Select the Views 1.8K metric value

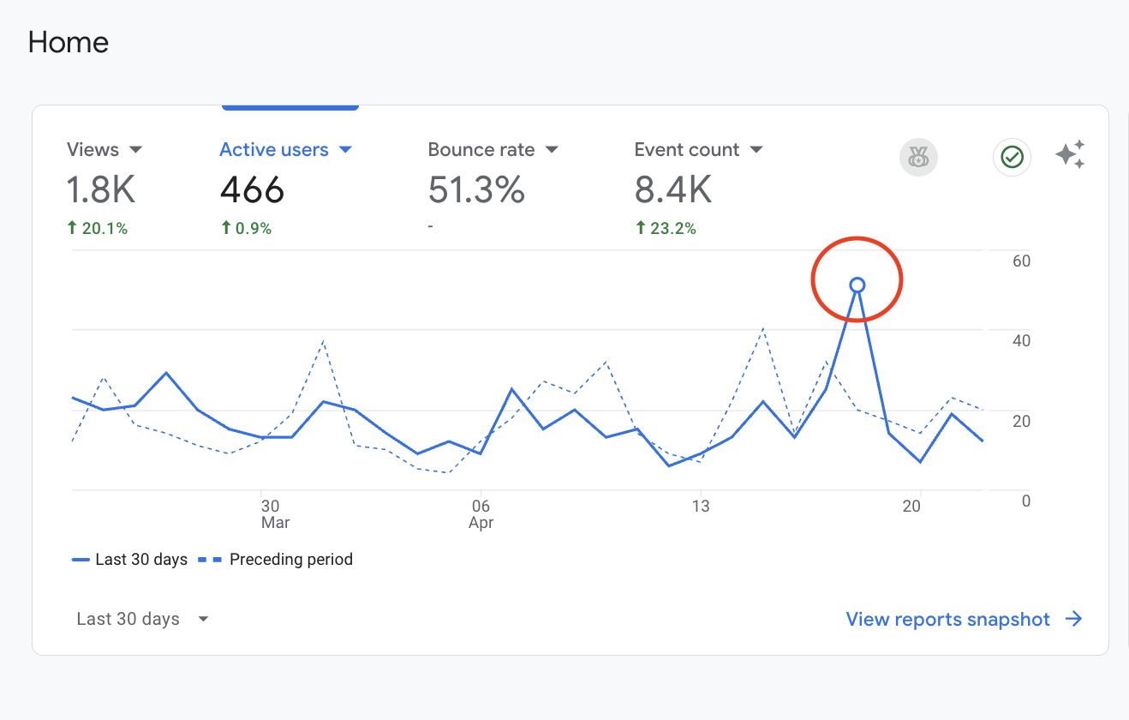click(x=101, y=189)
